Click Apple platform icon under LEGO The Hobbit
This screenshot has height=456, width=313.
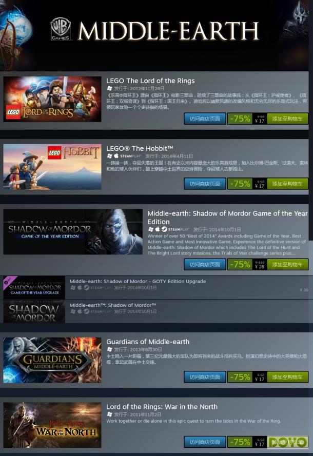[x=116, y=156]
